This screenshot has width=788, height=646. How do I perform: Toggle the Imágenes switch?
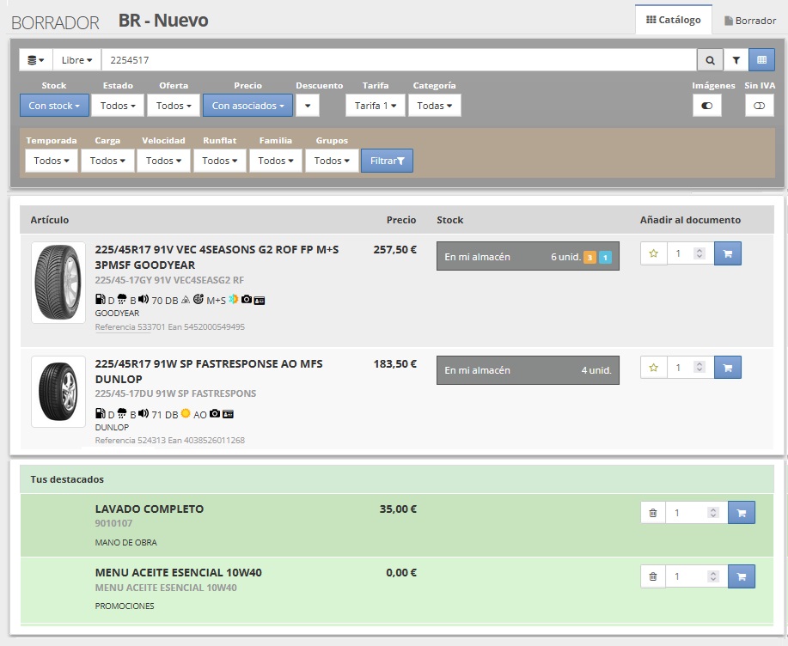point(707,106)
